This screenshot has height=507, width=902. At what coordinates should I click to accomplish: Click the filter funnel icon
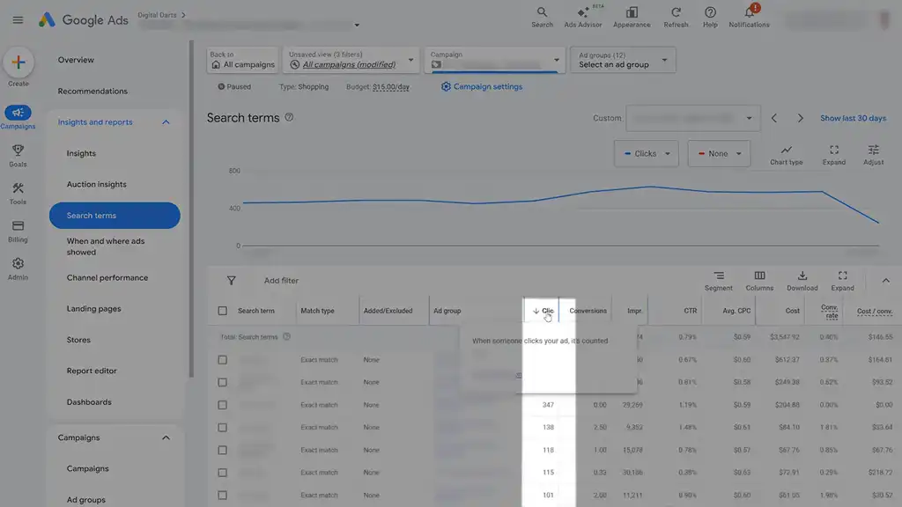(x=232, y=281)
